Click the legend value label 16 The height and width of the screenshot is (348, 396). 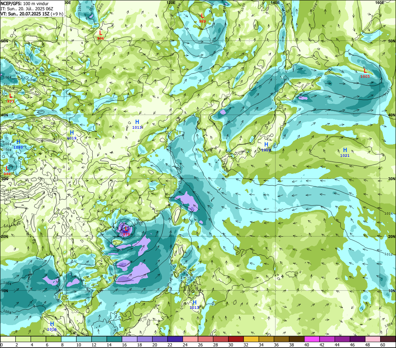click(124, 345)
